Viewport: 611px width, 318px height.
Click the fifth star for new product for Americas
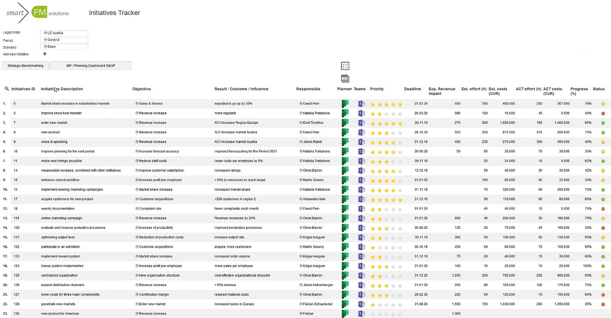pyautogui.click(x=400, y=314)
